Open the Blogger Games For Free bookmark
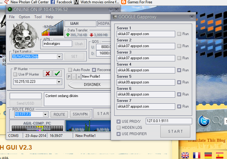Screen dimensions: 227x159 137,2
